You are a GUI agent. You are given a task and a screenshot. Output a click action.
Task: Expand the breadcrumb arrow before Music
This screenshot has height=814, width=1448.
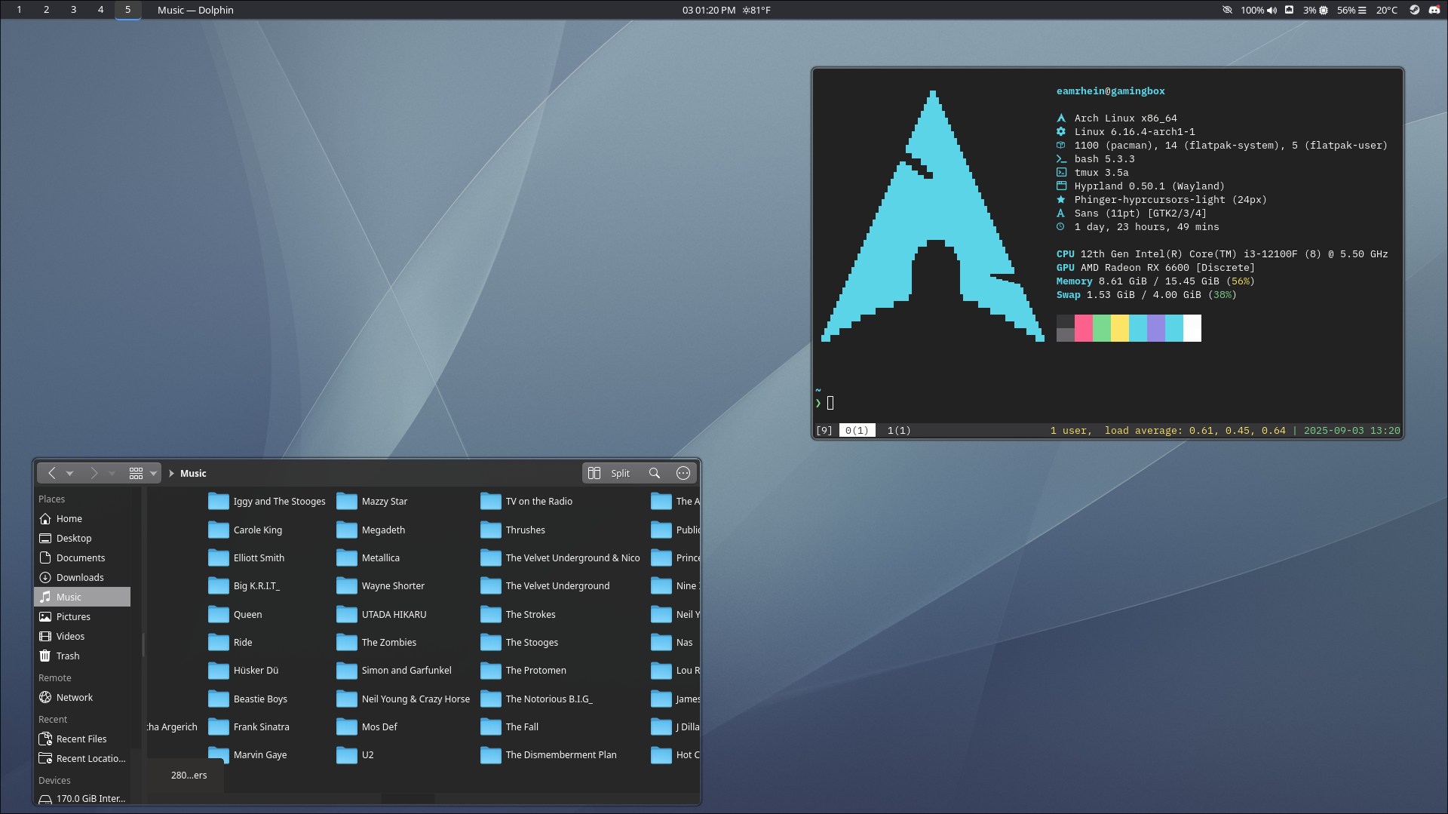(171, 473)
